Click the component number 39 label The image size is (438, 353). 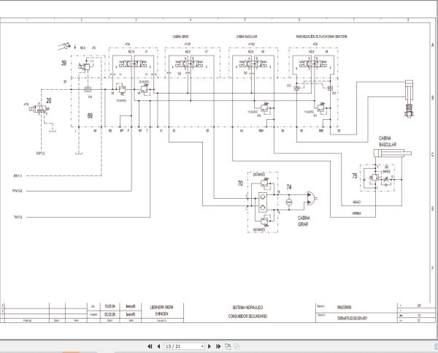[x=64, y=63]
